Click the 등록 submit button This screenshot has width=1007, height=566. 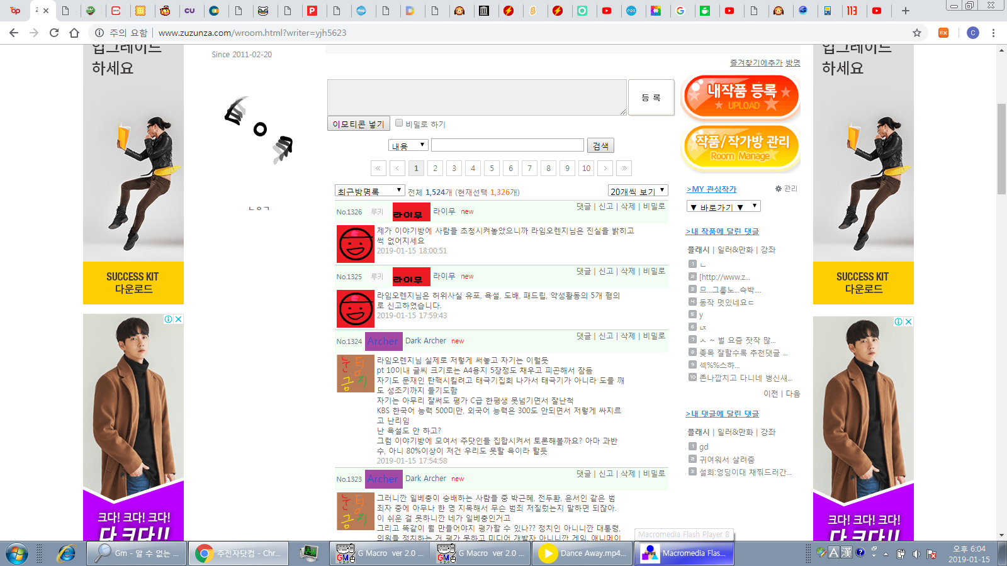tap(651, 97)
